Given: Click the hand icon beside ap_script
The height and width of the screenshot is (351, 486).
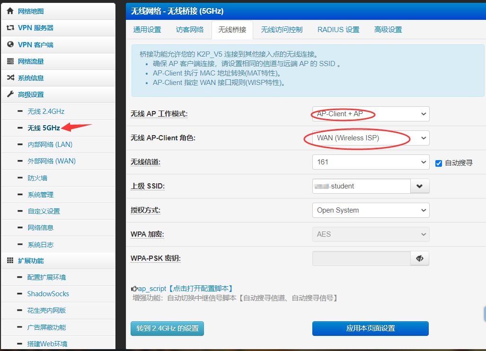Looking at the screenshot, I should click(134, 289).
